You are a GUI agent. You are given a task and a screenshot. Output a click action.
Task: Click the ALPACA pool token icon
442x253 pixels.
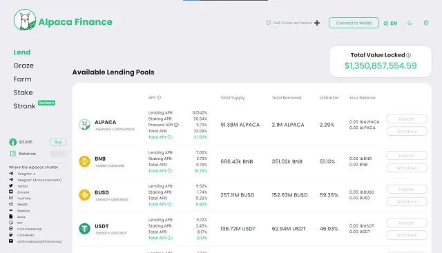click(x=84, y=124)
